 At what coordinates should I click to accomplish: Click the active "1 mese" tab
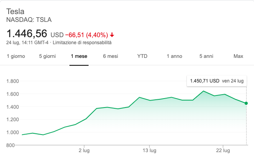click(x=79, y=56)
